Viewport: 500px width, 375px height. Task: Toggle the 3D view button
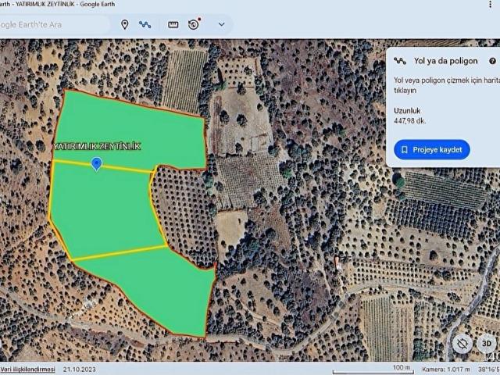pos(486,343)
